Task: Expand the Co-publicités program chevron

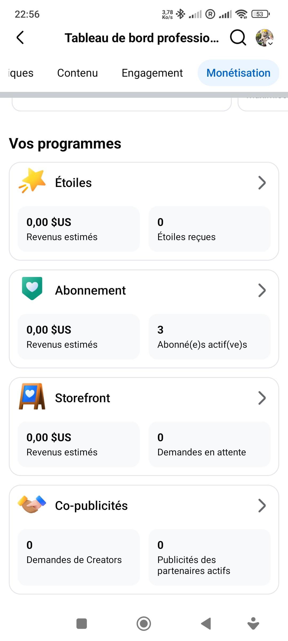Action: [x=262, y=506]
